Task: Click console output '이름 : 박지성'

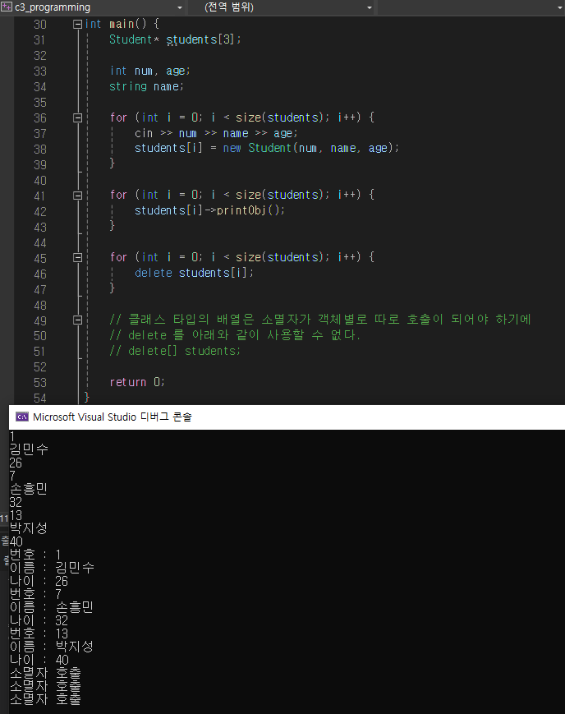Action: tap(52, 647)
